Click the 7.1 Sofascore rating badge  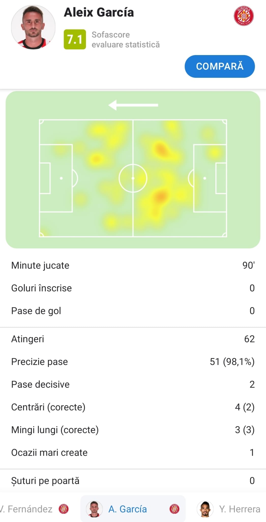click(x=75, y=40)
